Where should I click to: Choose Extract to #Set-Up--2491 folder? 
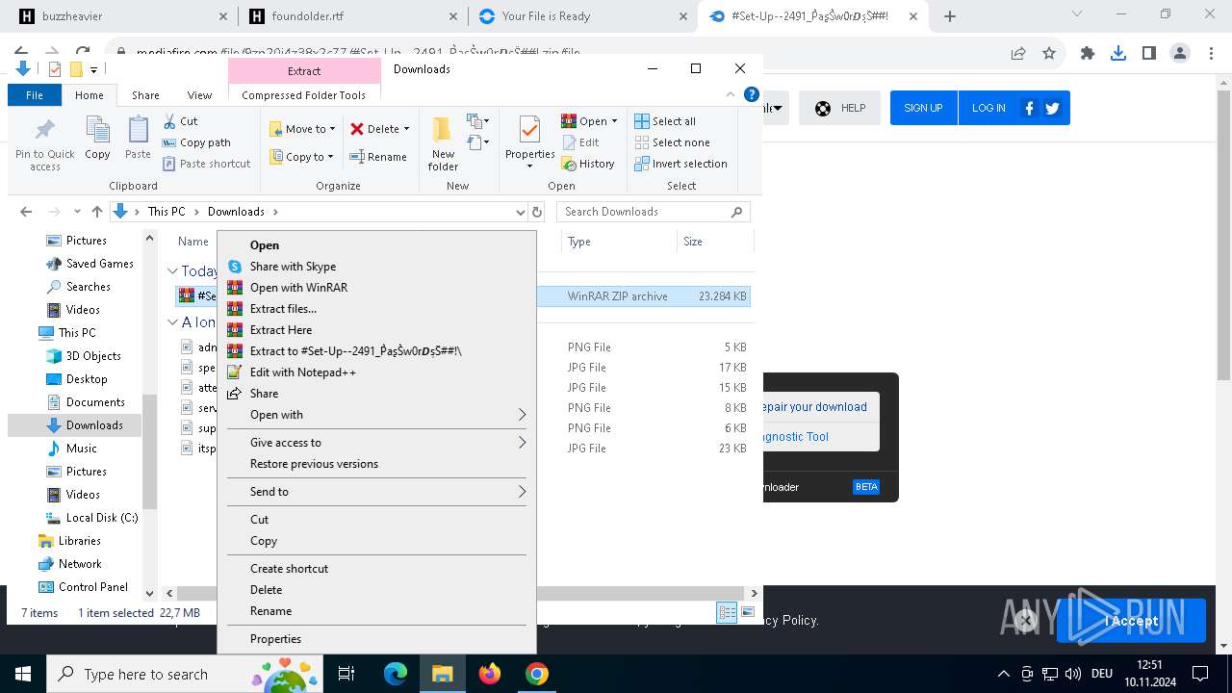(376, 351)
